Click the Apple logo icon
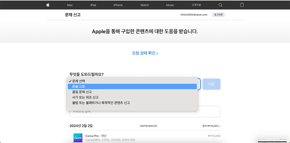 (x=48, y=5)
